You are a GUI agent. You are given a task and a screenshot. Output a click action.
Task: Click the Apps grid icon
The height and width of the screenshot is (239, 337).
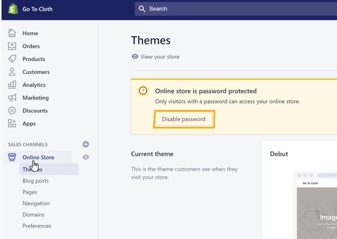(12, 124)
